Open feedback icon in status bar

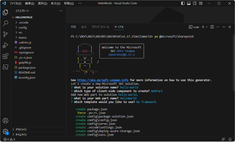coord(223,139)
